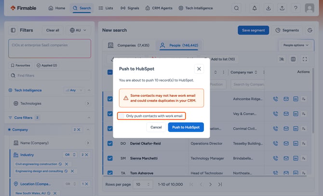Open notifications bell

click(x=255, y=8)
